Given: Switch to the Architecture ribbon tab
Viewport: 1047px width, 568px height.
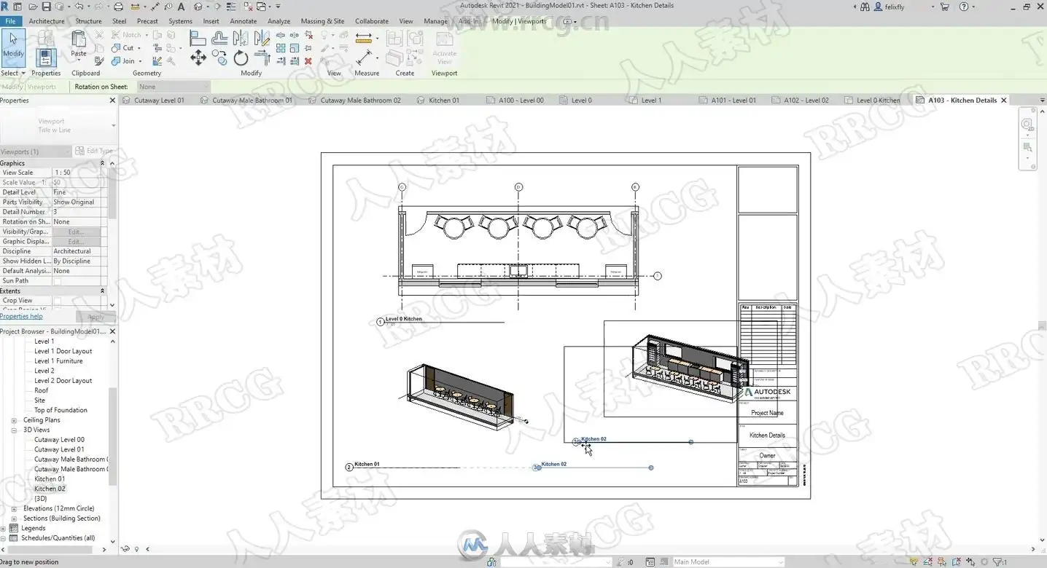Looking at the screenshot, I should click(47, 21).
